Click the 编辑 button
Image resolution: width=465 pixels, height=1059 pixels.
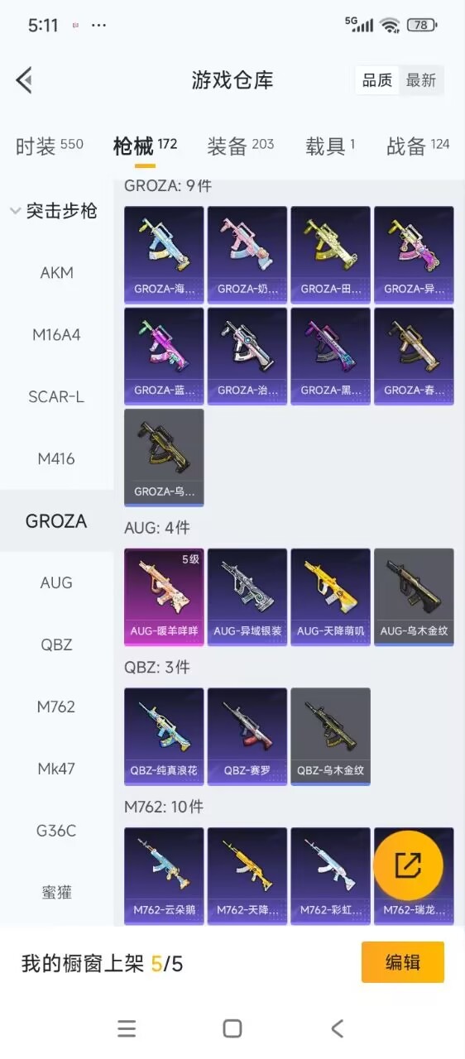[403, 962]
